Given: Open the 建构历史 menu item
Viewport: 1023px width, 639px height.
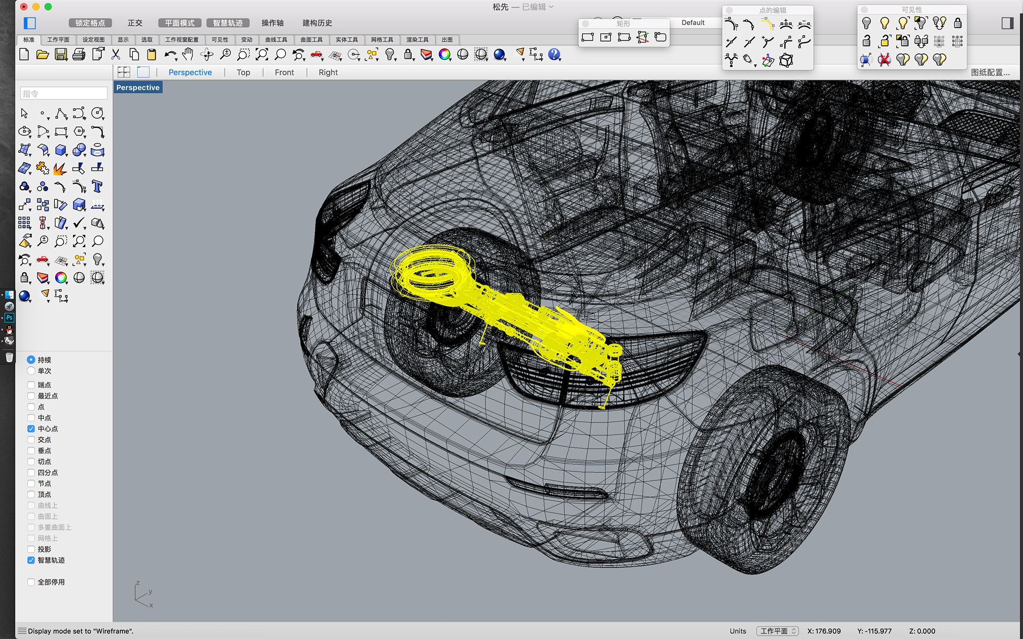Looking at the screenshot, I should [x=316, y=23].
